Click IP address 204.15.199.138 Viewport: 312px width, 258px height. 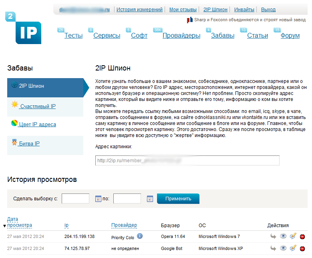pos(79,236)
